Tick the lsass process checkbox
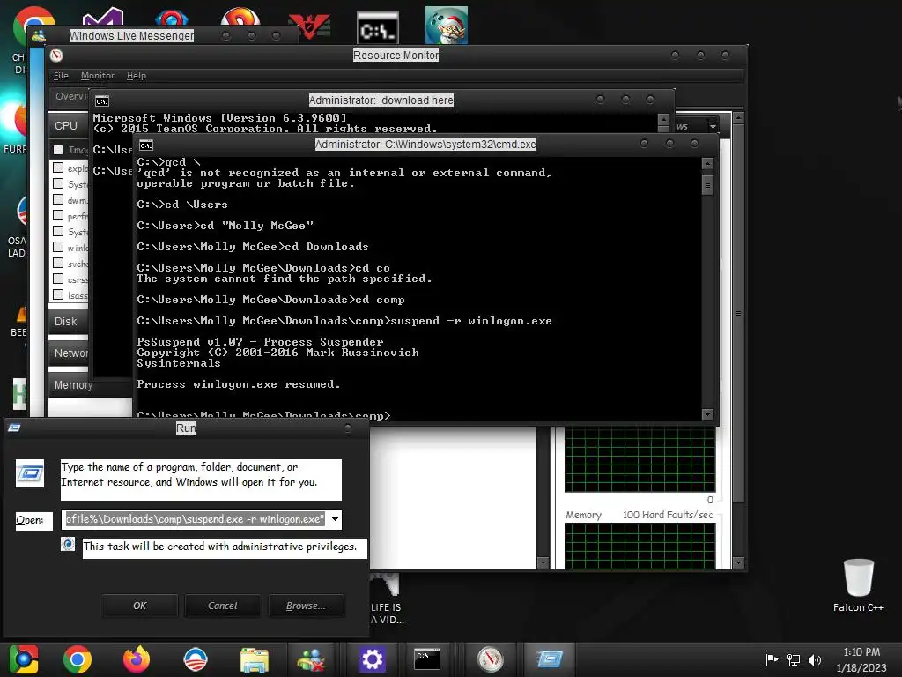The width and height of the screenshot is (902, 677). [x=58, y=294]
